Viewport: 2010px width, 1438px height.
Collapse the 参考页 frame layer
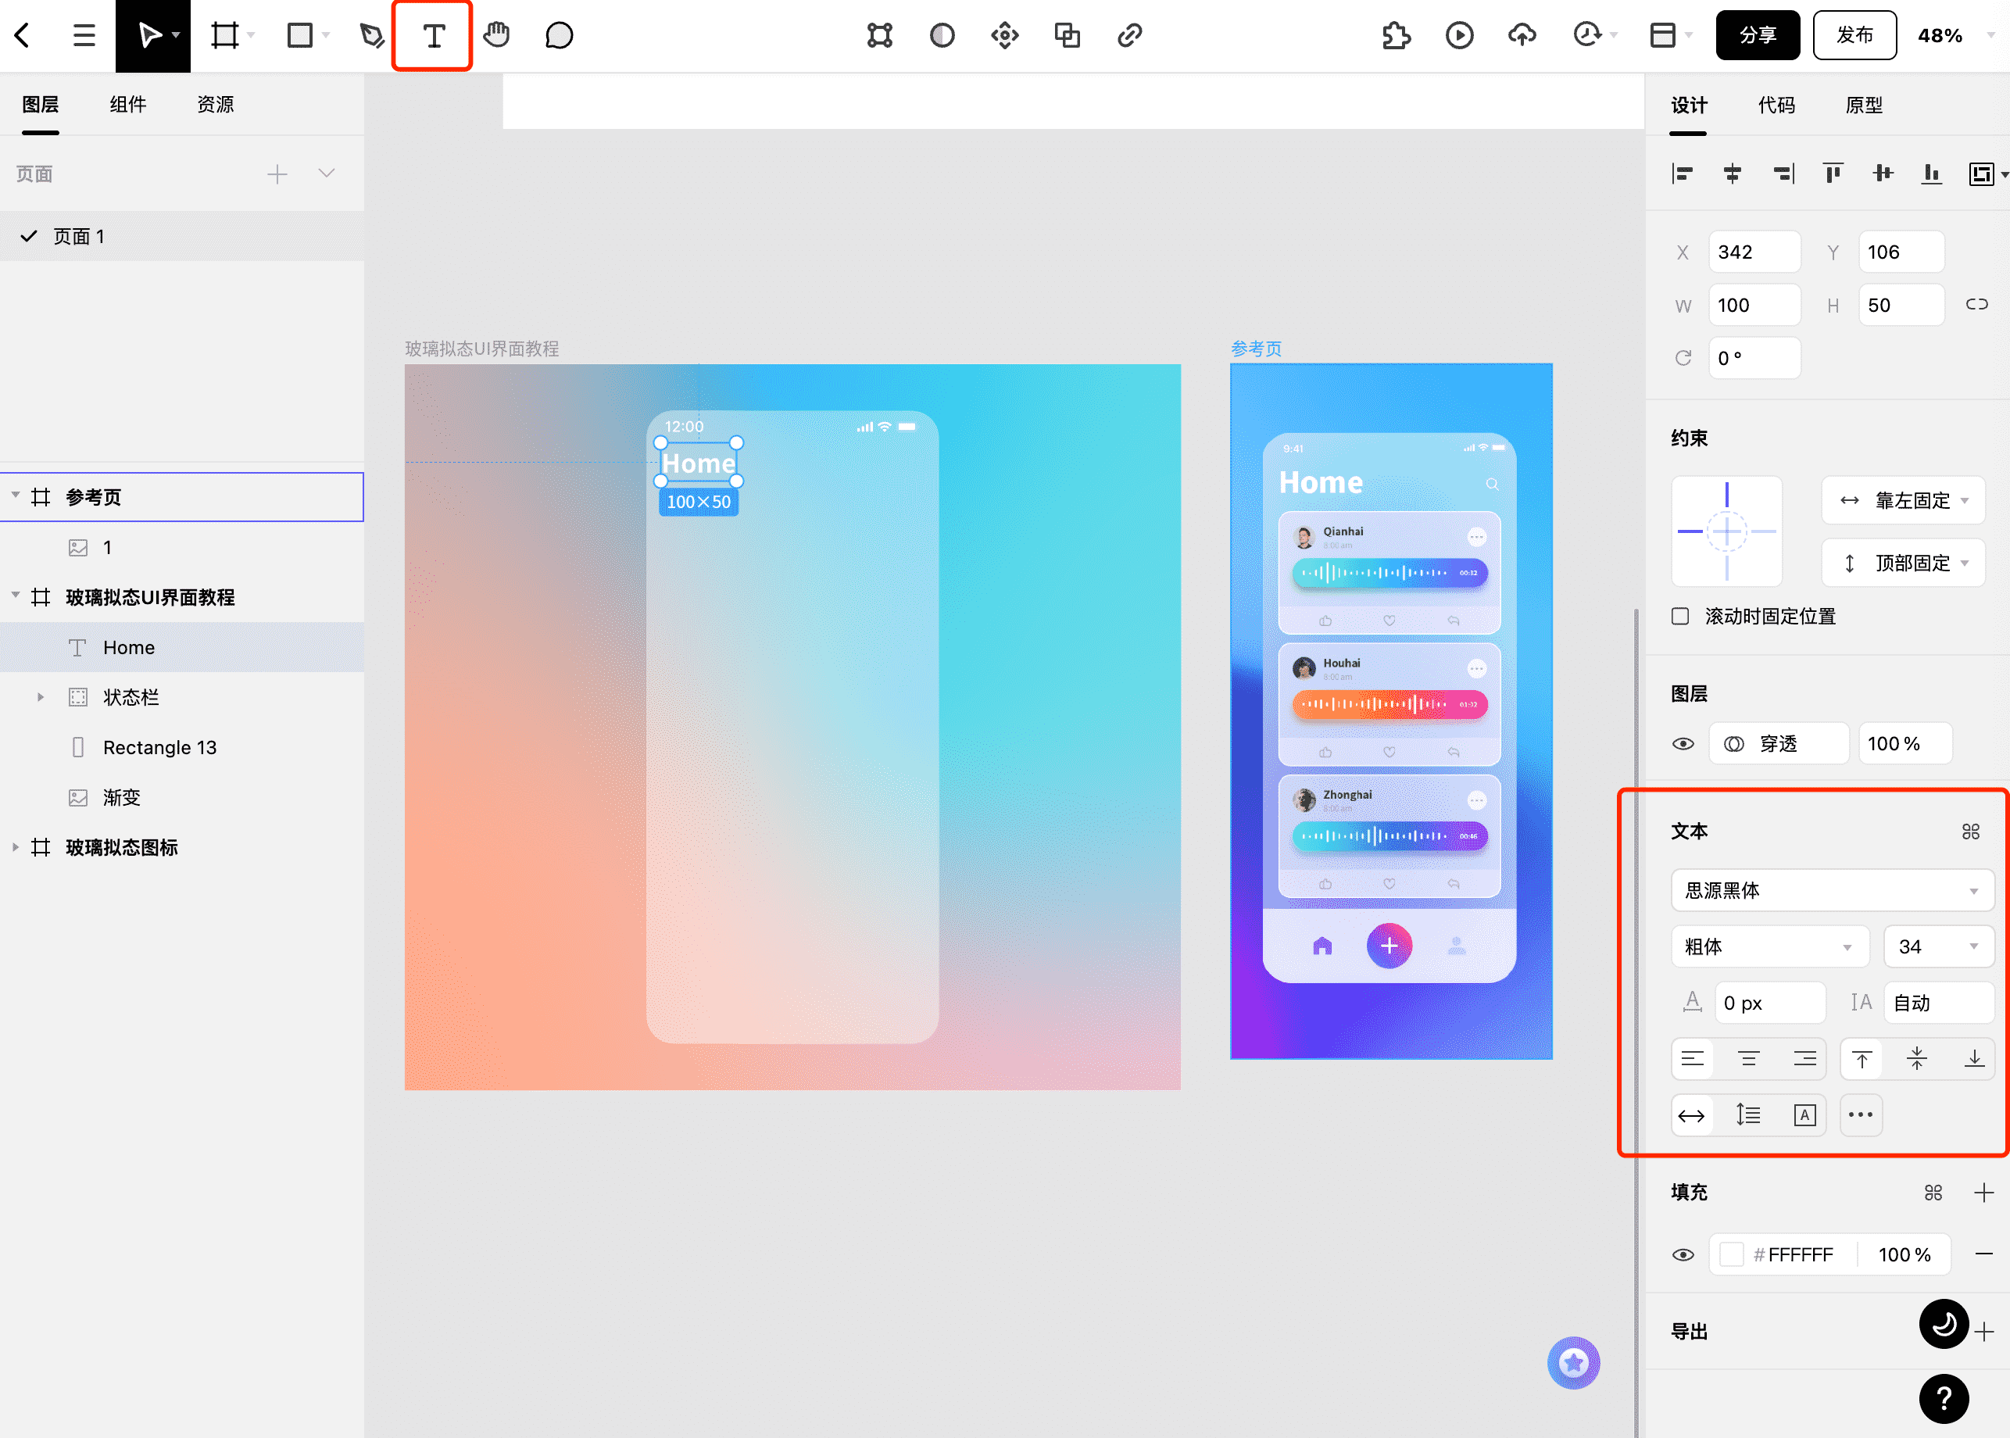click(x=15, y=495)
